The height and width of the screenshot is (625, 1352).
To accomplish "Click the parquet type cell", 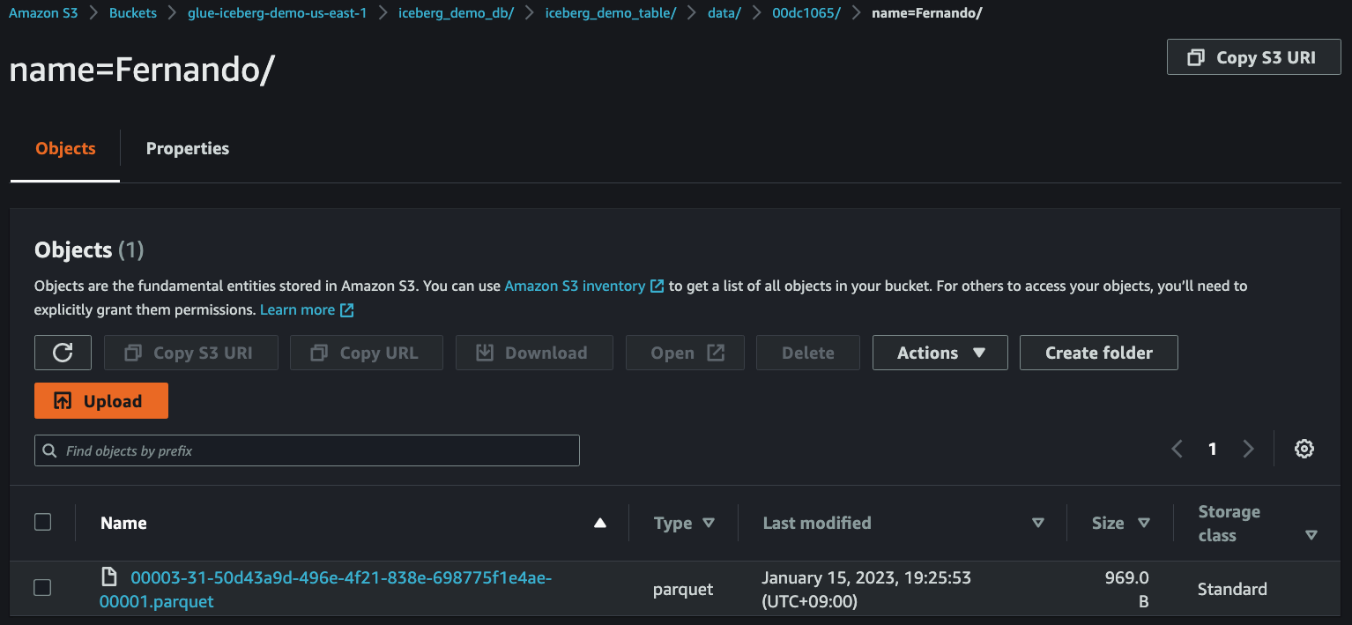I will (x=683, y=589).
